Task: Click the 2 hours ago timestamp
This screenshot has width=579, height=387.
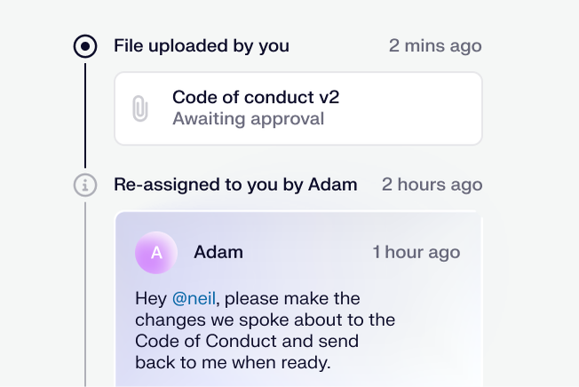Action: point(432,185)
